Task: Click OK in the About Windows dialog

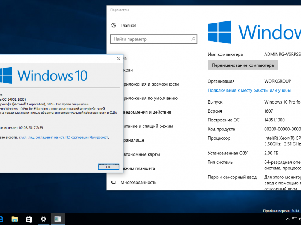Action: click(108, 167)
